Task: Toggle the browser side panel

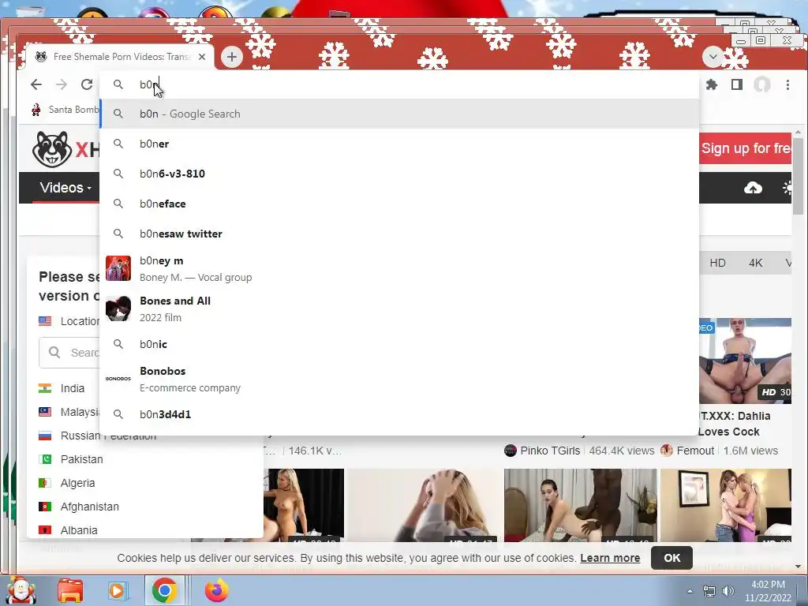Action: click(737, 84)
